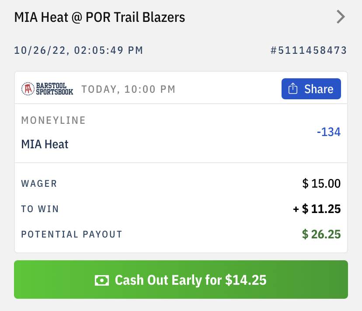Click the $15.00 wager amount
The width and height of the screenshot is (362, 311).
[x=321, y=183]
